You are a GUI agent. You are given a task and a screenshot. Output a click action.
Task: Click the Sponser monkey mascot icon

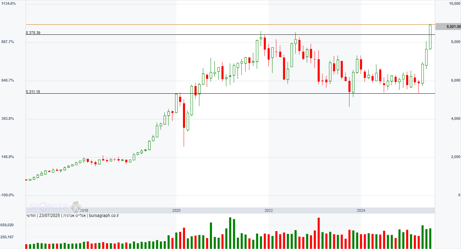[x=76, y=207]
